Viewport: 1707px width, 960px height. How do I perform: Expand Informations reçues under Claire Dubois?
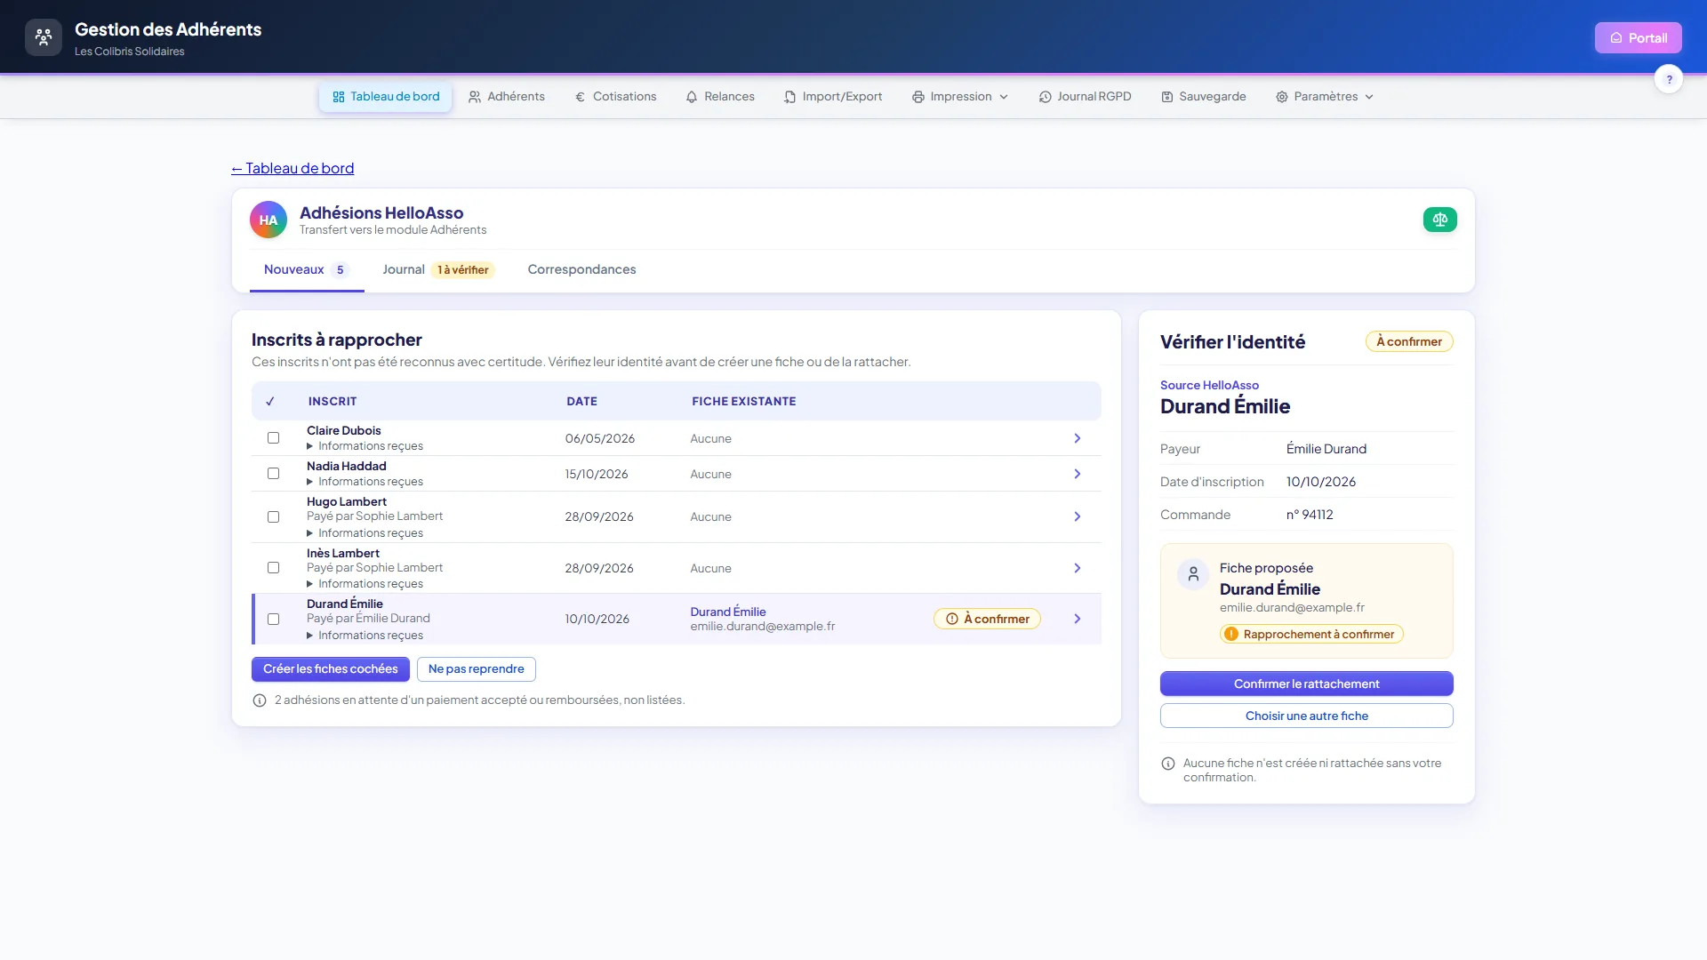coord(365,446)
